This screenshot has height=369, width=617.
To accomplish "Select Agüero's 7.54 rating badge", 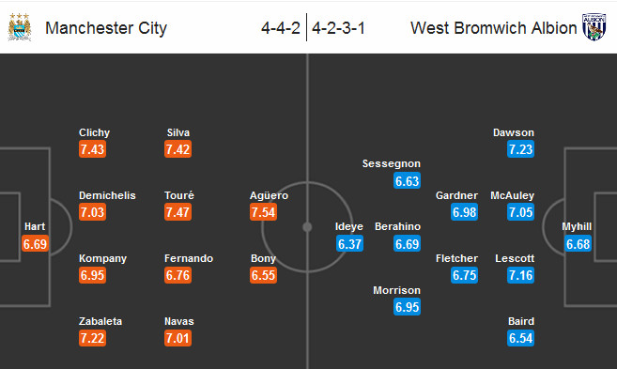I will [263, 212].
